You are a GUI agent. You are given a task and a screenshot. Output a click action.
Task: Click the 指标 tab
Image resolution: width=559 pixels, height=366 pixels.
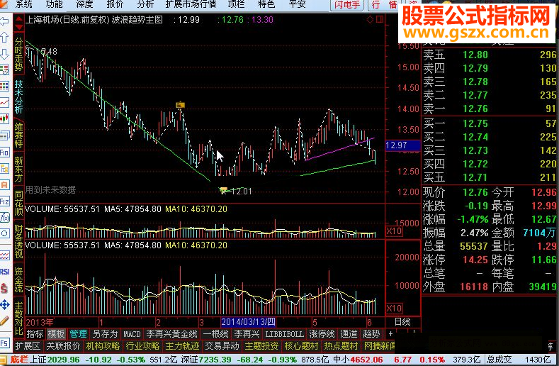(35, 334)
